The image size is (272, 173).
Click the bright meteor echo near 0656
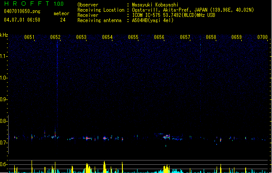[x=166, y=137]
